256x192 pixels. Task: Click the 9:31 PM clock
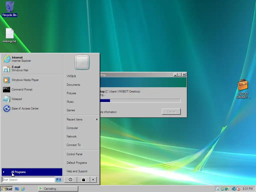point(247,189)
